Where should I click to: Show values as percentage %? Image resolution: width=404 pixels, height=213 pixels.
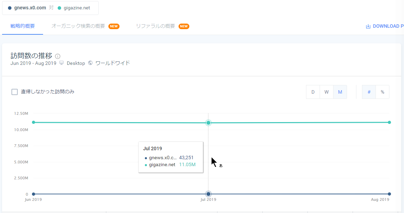pos(382,92)
